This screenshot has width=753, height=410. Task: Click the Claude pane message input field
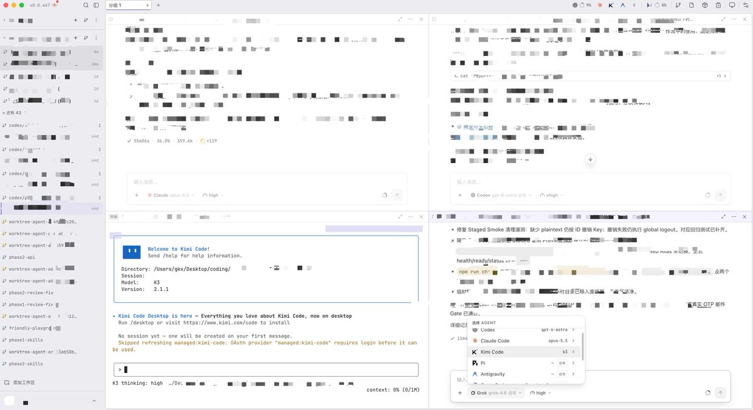coord(267,182)
